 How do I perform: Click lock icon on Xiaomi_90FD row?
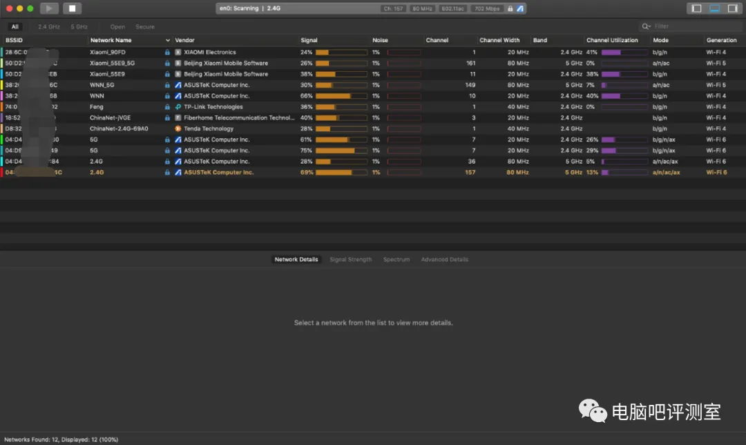pos(167,53)
